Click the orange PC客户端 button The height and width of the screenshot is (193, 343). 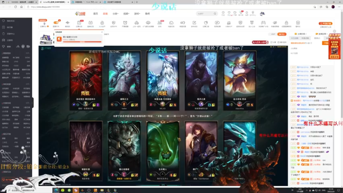click(325, 24)
